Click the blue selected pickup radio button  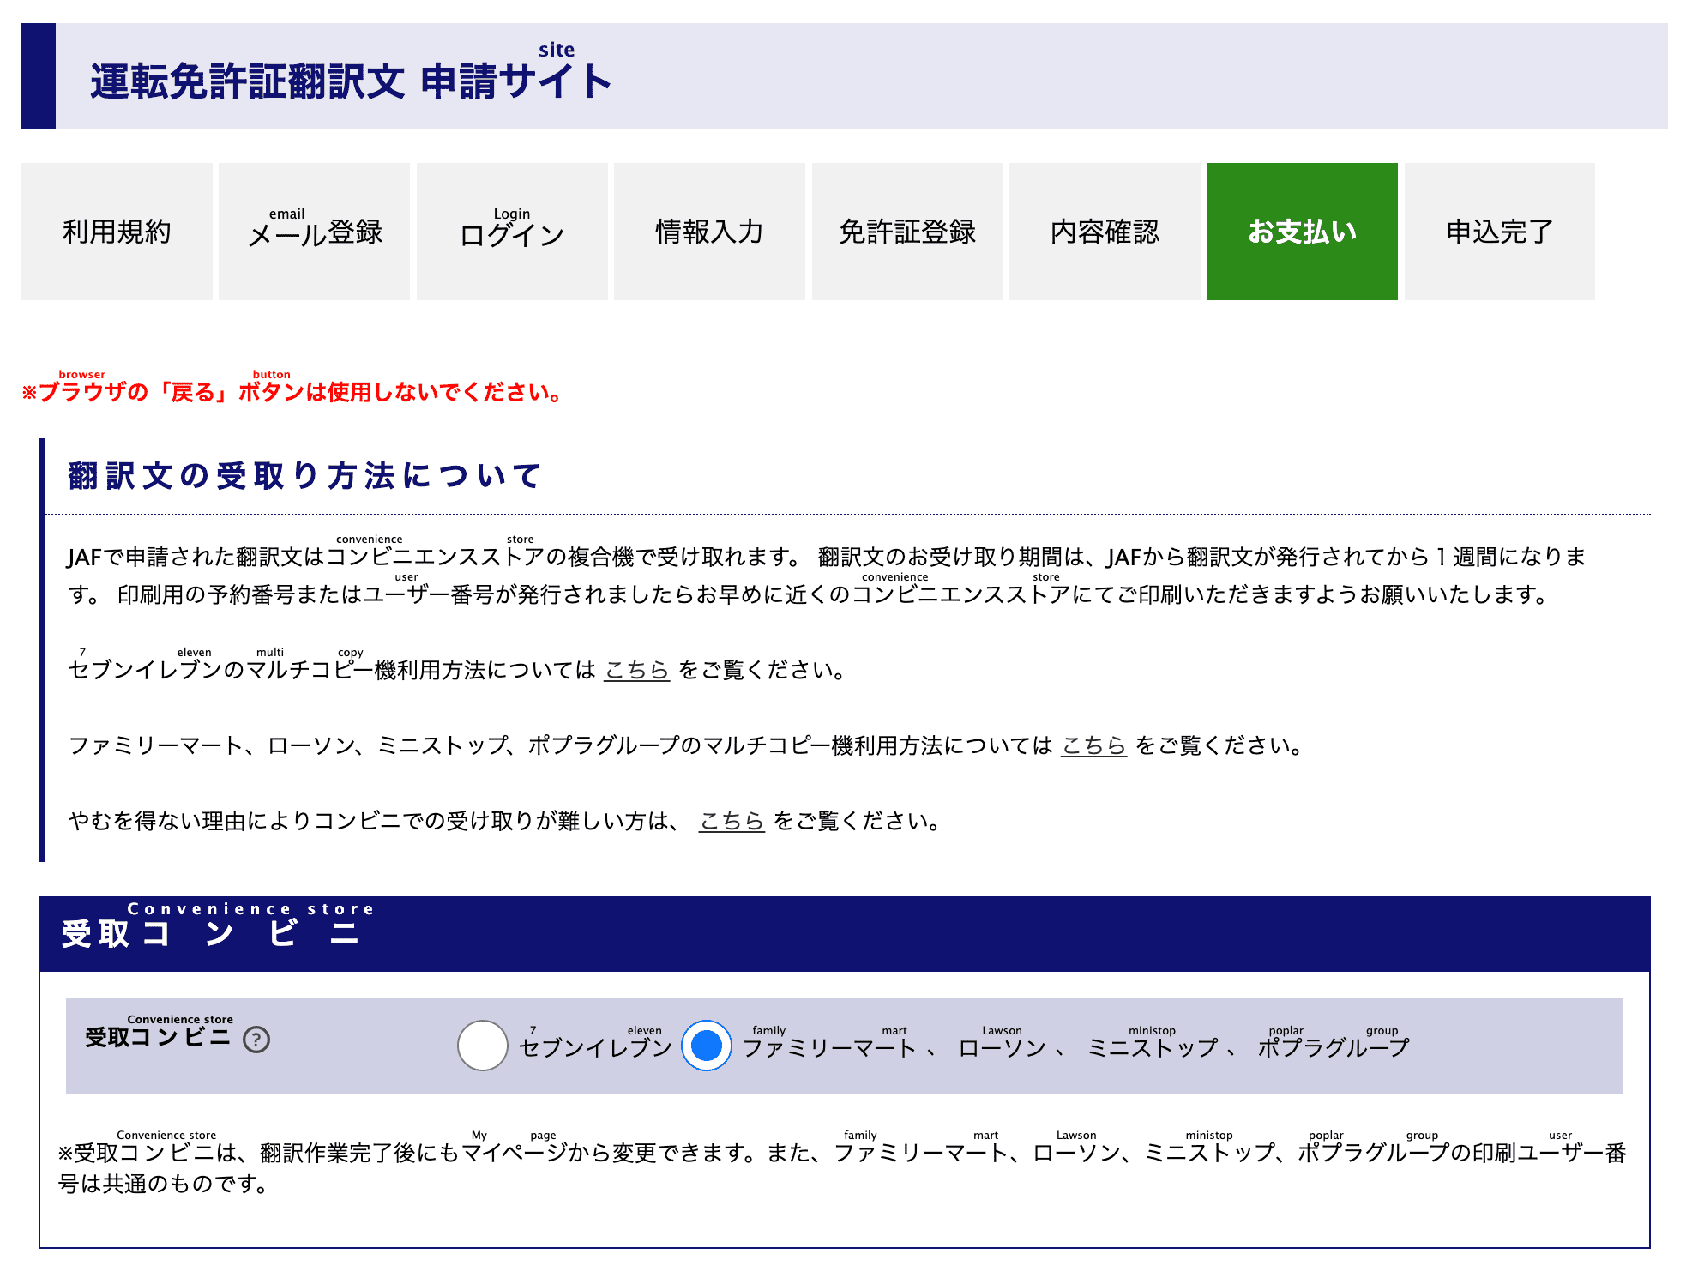[x=706, y=1046]
